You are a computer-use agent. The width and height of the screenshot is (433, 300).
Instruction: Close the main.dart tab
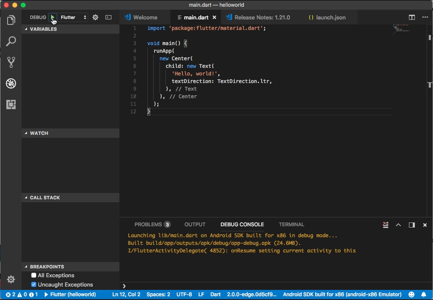(214, 17)
